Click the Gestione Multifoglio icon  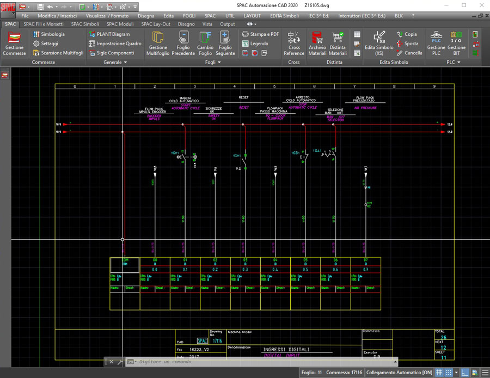[158, 43]
